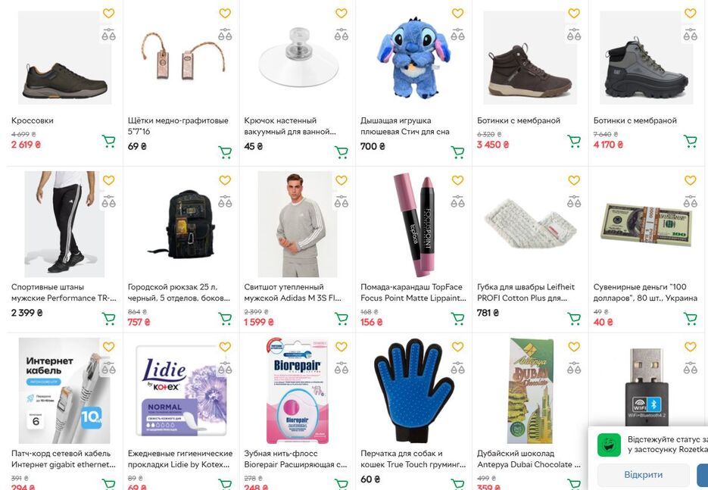Open Патч-корд сетевой кабель product link

[63, 459]
